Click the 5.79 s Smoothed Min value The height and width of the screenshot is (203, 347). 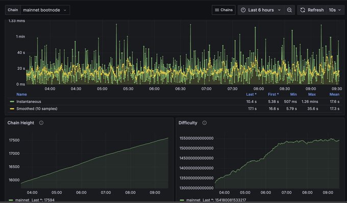(x=291, y=109)
